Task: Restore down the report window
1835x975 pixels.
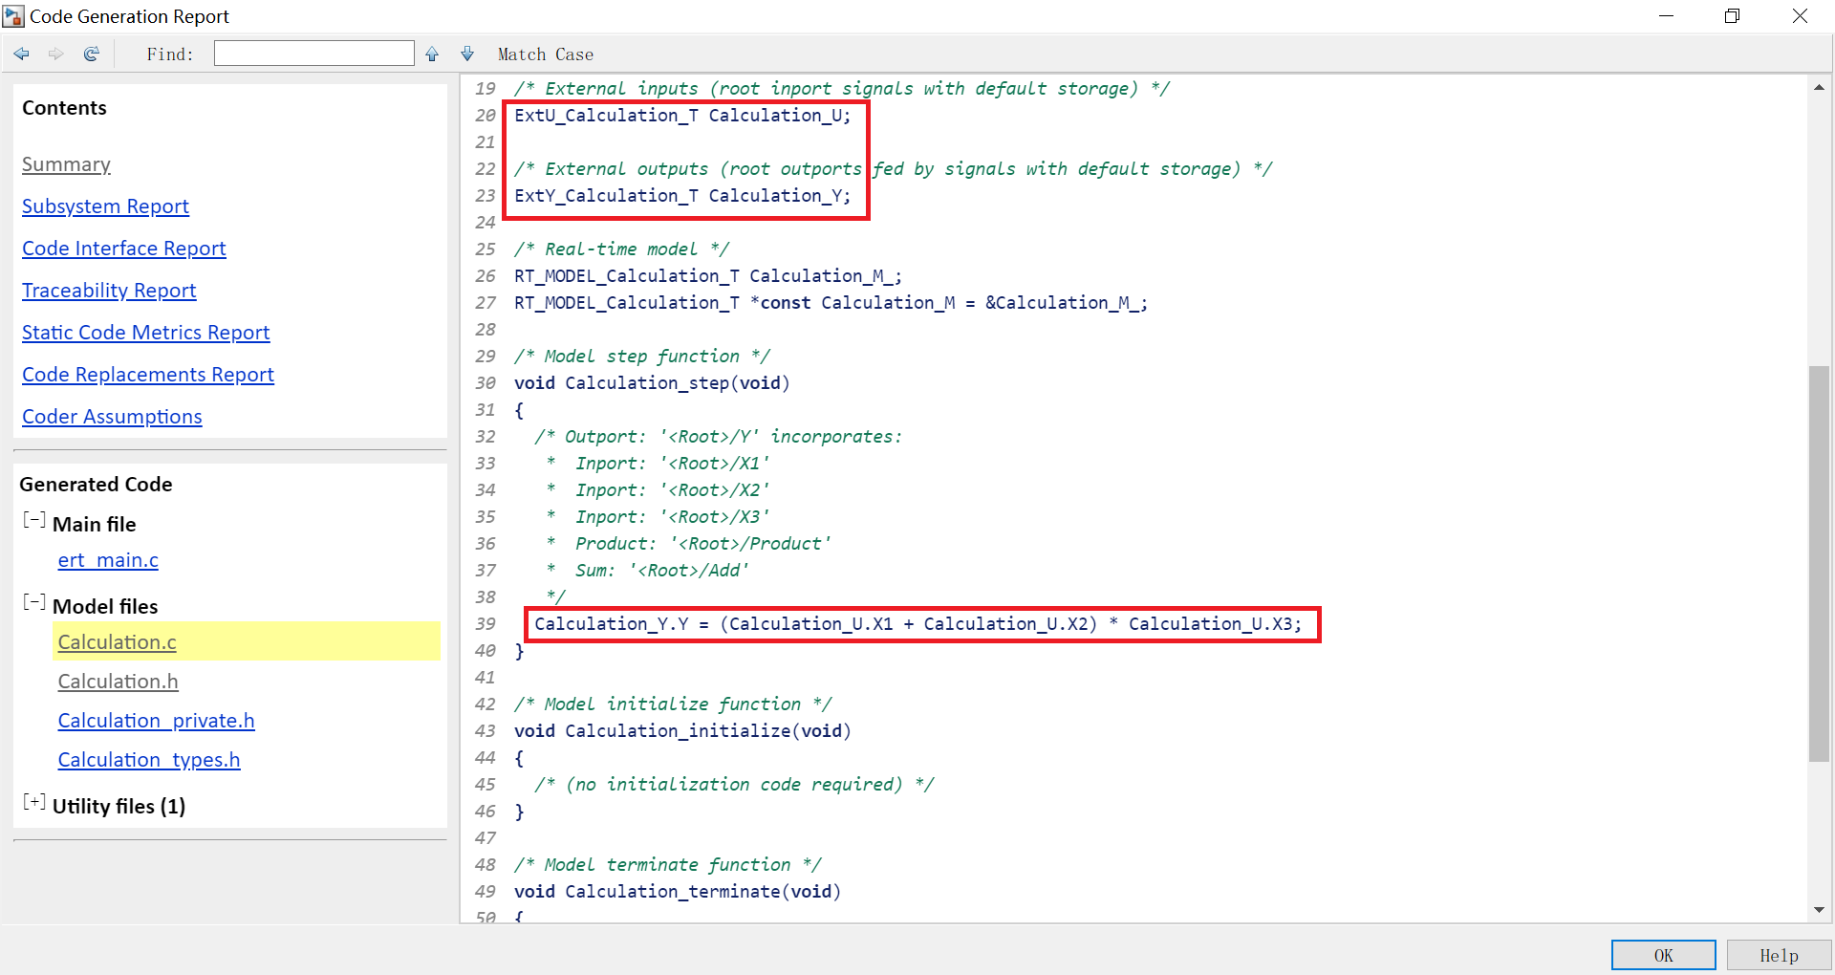Action: pyautogui.click(x=1732, y=16)
